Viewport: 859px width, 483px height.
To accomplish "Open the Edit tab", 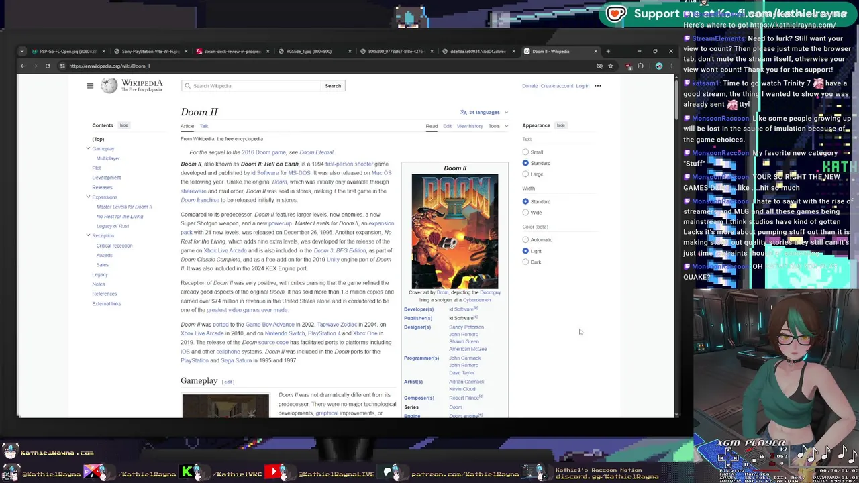I will [x=447, y=126].
